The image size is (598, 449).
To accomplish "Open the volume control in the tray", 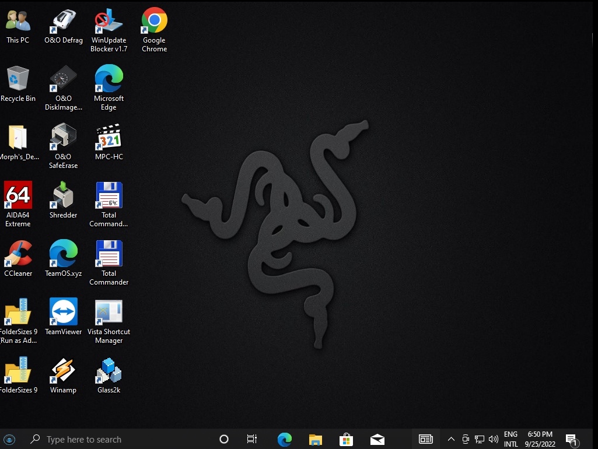I will [494, 439].
